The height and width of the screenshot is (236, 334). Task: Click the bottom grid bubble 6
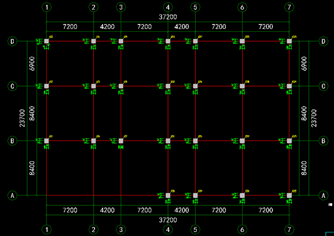(242, 229)
